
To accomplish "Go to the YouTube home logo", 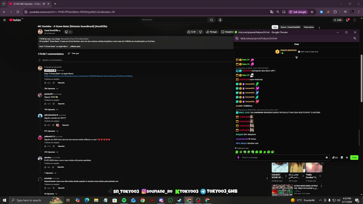I will (x=15, y=20).
